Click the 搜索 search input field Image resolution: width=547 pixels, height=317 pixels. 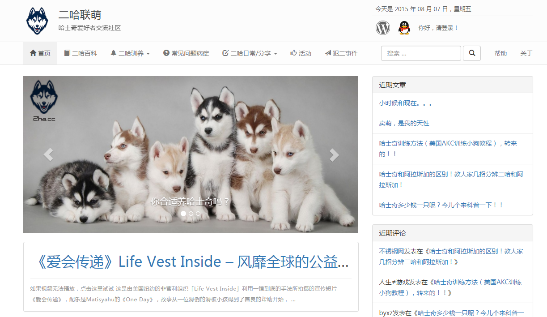pyautogui.click(x=421, y=53)
